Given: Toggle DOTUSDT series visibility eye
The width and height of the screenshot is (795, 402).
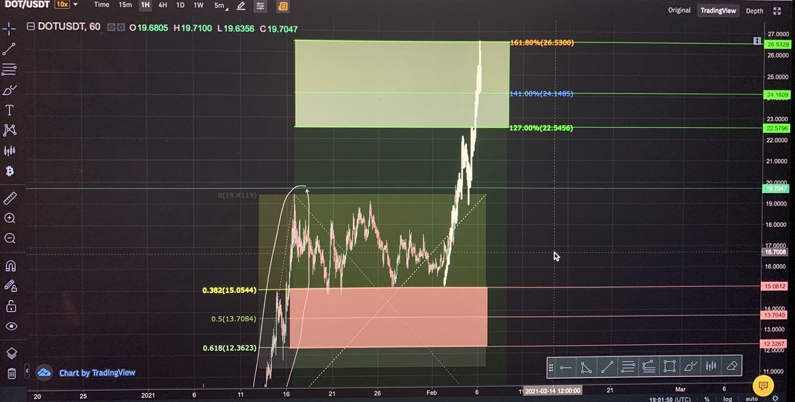Looking at the screenshot, I should pyautogui.click(x=111, y=28).
